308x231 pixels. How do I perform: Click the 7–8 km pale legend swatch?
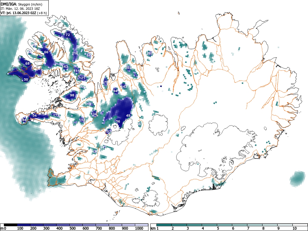click(255, 225)
